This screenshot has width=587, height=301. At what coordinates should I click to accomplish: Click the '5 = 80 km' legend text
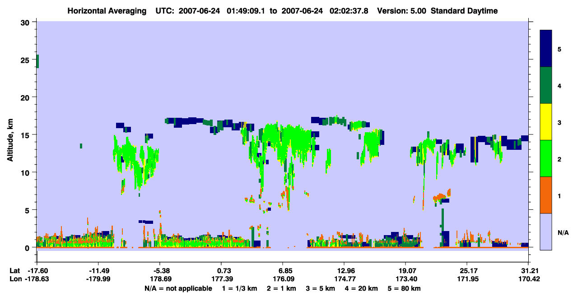pyautogui.click(x=405, y=288)
